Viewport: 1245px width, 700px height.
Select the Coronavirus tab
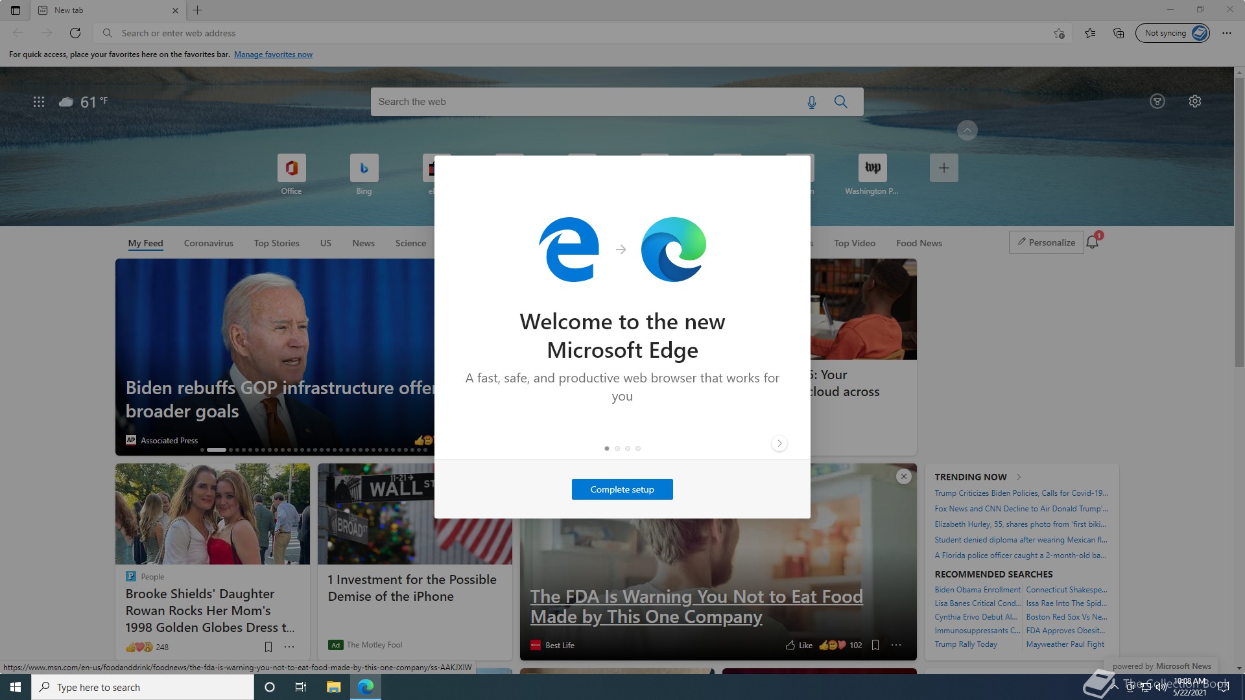pos(208,243)
